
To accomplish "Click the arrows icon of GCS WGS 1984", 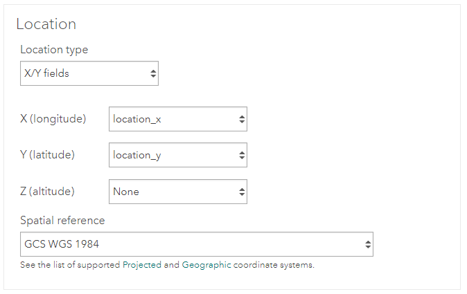I will [x=368, y=244].
